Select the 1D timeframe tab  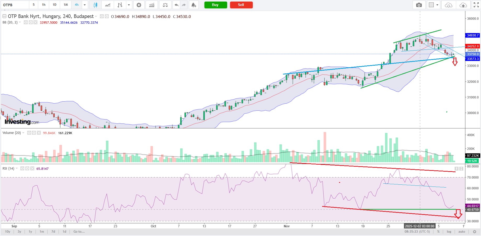[54, 5]
